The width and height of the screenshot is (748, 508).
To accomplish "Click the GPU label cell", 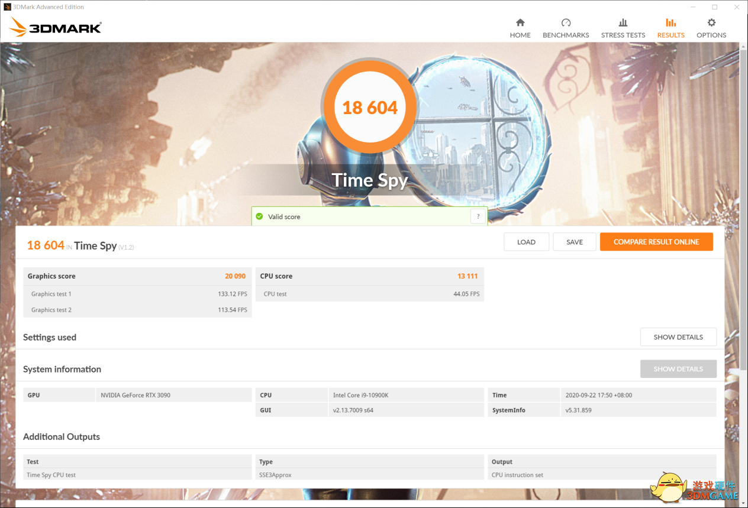I will click(59, 395).
